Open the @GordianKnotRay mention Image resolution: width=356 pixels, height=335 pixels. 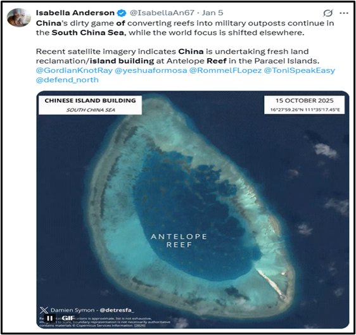click(x=74, y=70)
